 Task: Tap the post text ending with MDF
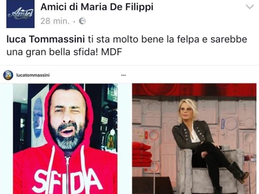(127, 45)
